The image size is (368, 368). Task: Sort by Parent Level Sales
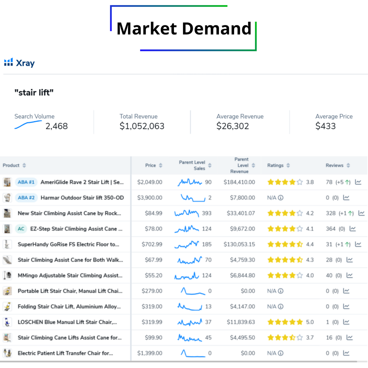(x=210, y=165)
